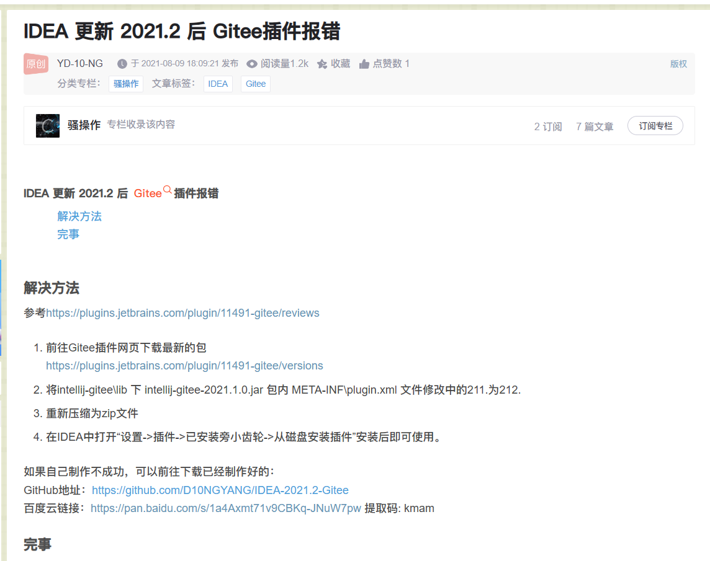Open the 版权 copyright link
This screenshot has height=561, width=710.
coord(678,64)
